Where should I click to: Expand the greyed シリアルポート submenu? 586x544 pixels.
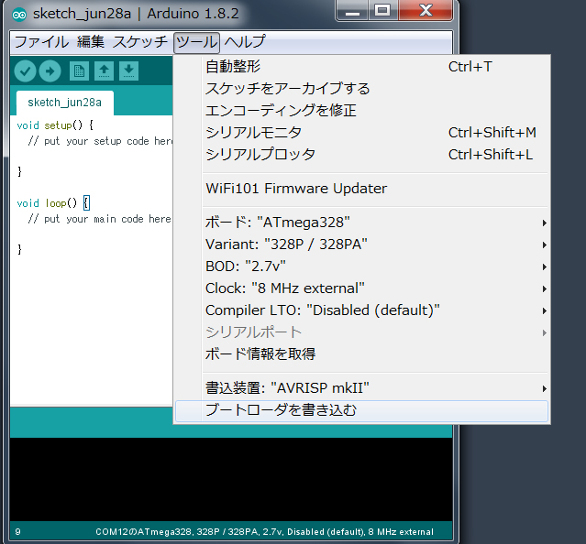tap(361, 332)
